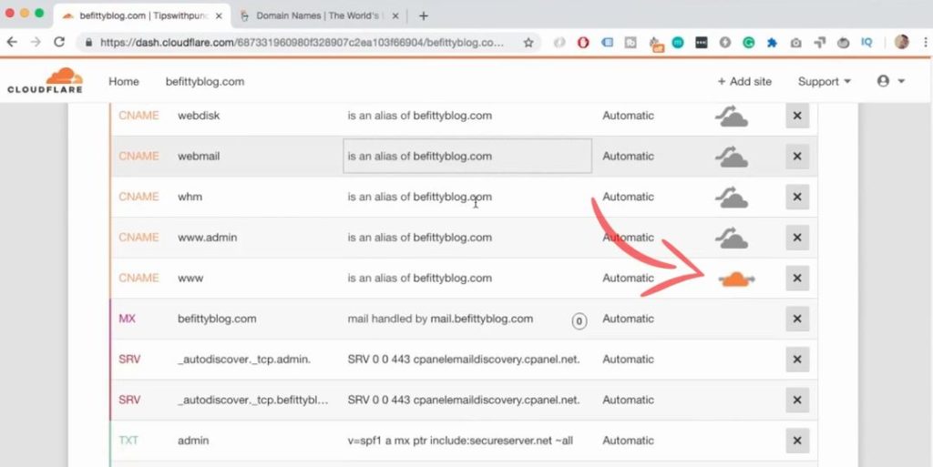Go forward in browser history

pos(36,42)
